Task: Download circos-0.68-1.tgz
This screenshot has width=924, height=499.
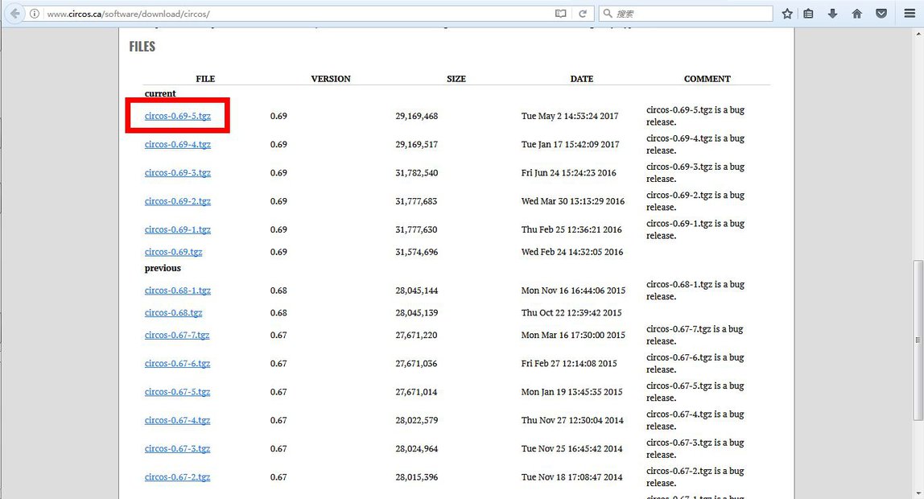Action: 177,291
